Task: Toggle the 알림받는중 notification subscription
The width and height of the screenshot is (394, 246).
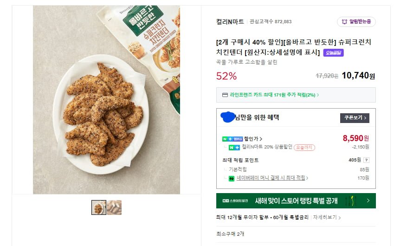Action: click(356, 22)
